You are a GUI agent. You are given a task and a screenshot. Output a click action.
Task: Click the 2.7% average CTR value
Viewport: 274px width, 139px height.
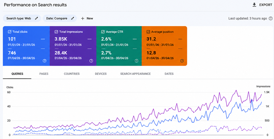(106, 53)
